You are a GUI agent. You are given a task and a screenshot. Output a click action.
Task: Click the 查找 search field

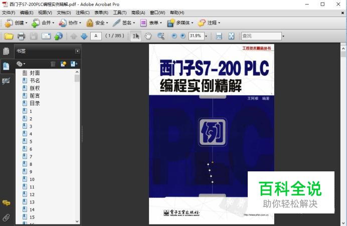(x=261, y=36)
